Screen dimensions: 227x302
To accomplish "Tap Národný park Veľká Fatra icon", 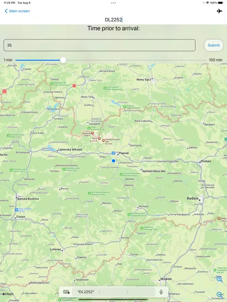I will 11,170.
